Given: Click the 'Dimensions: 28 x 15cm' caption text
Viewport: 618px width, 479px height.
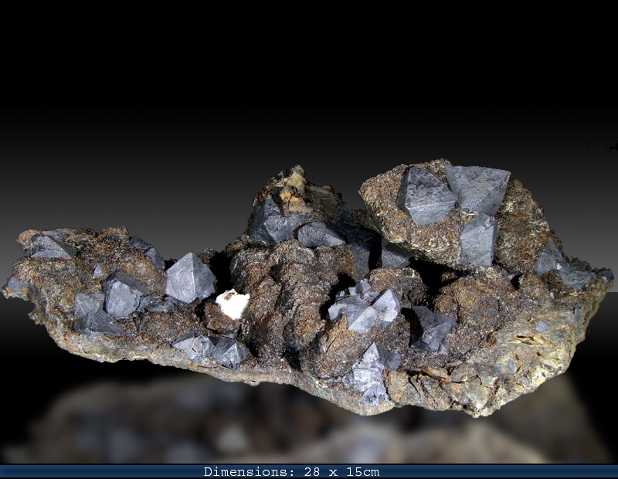Looking at the screenshot, I should (291, 472).
